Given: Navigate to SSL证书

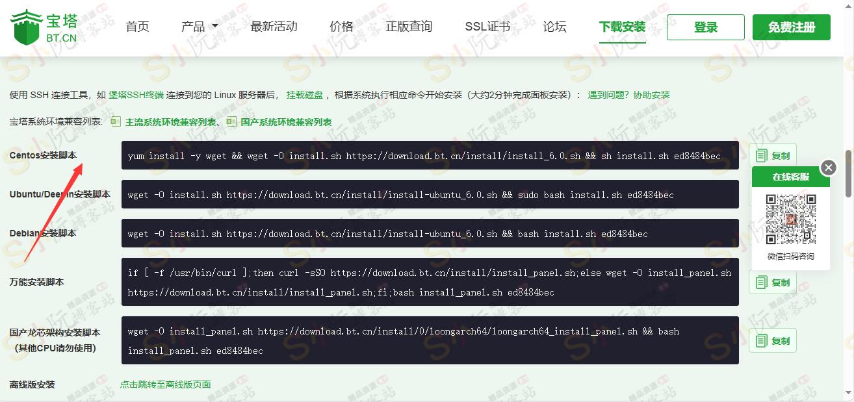Looking at the screenshot, I should [487, 27].
